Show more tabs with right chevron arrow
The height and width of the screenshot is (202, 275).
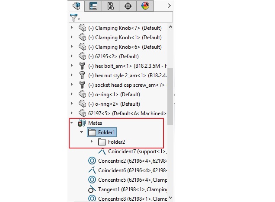(x=169, y=6)
